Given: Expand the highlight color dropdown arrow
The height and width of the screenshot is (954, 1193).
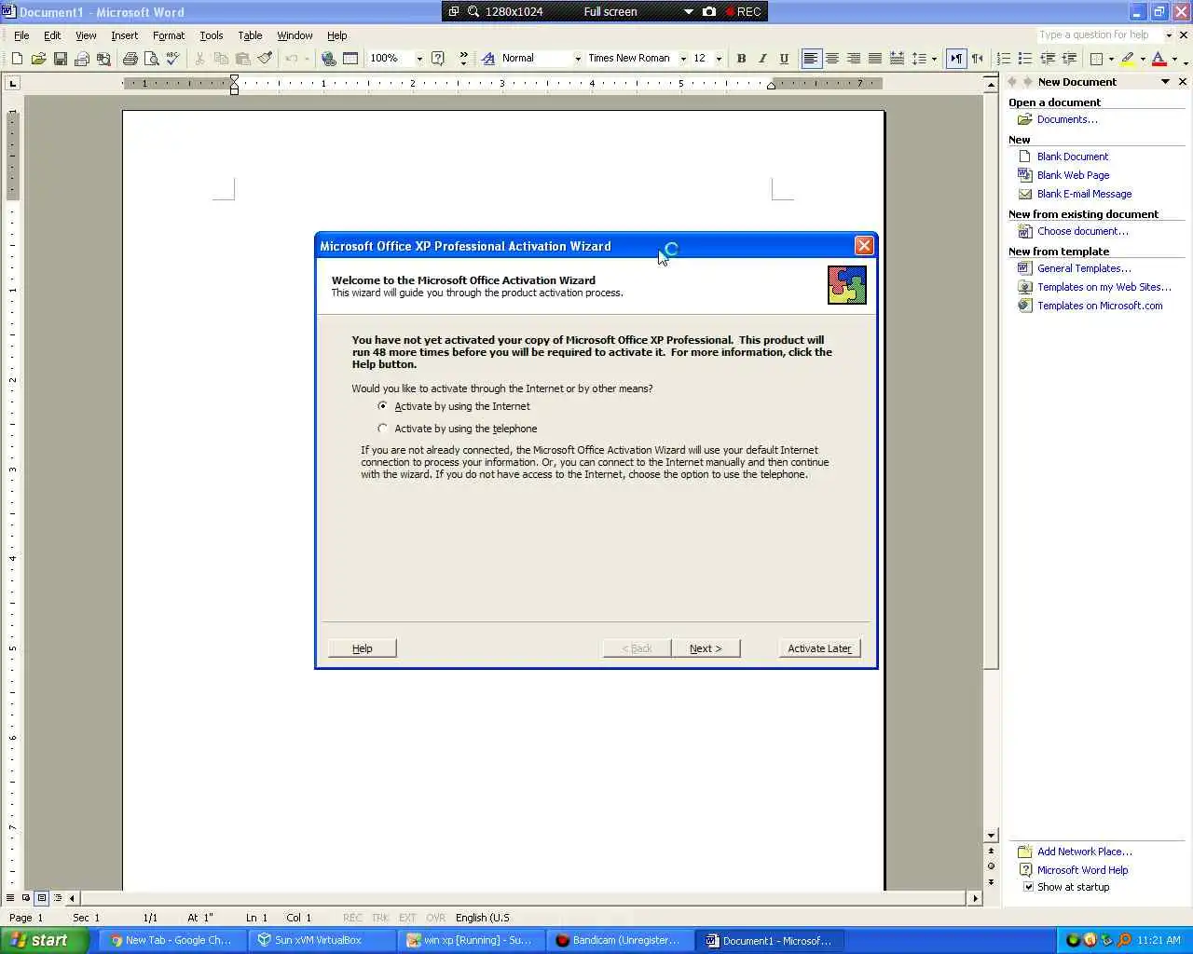Looking at the screenshot, I should pyautogui.click(x=1143, y=58).
